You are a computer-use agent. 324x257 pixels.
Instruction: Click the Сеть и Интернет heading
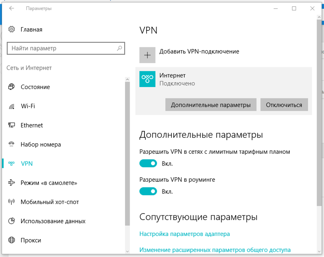(29, 68)
